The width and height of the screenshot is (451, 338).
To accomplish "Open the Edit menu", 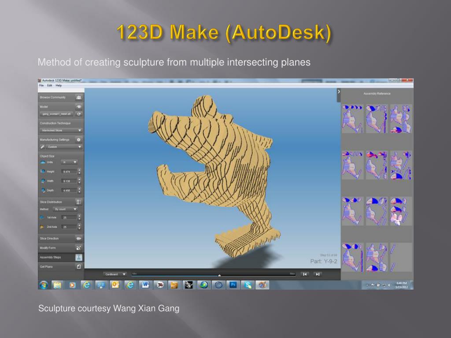I will click(50, 85).
